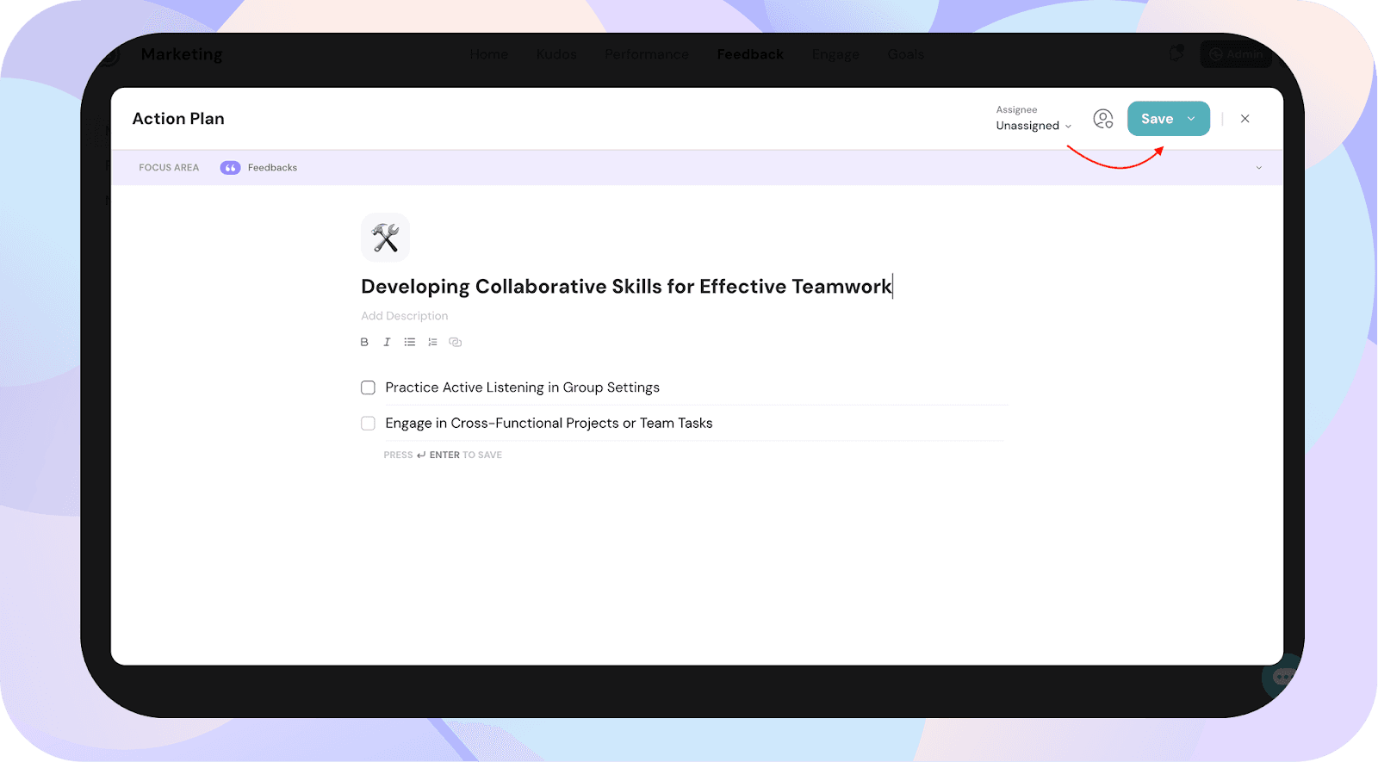Click the link icon in description toolbar

pos(456,343)
